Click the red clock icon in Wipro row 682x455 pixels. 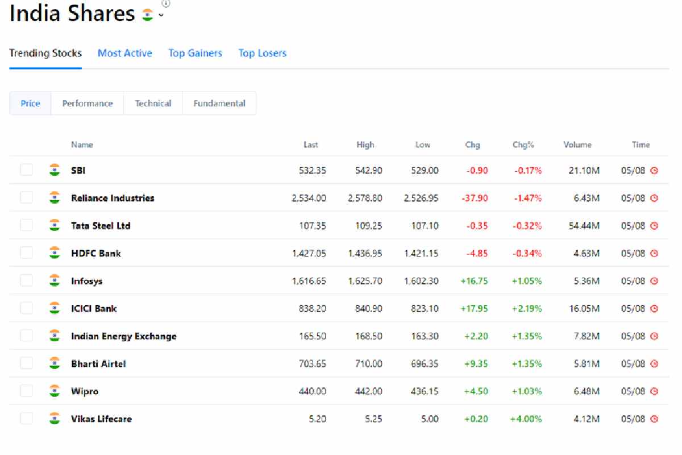654,391
